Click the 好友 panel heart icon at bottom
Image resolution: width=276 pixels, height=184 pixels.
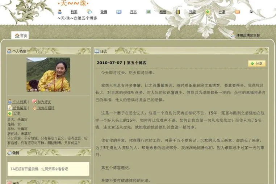pos(9,183)
